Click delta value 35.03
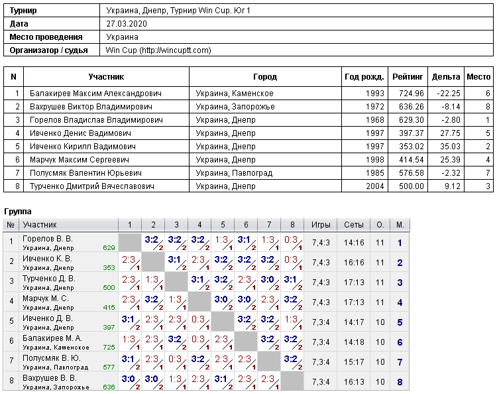This screenshot has height=394, width=497. coord(450,147)
